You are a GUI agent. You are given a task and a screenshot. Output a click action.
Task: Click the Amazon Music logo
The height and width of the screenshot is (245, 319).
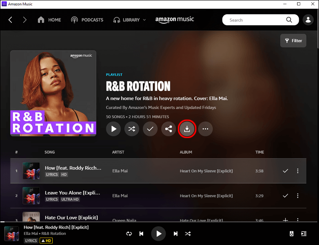click(x=174, y=20)
